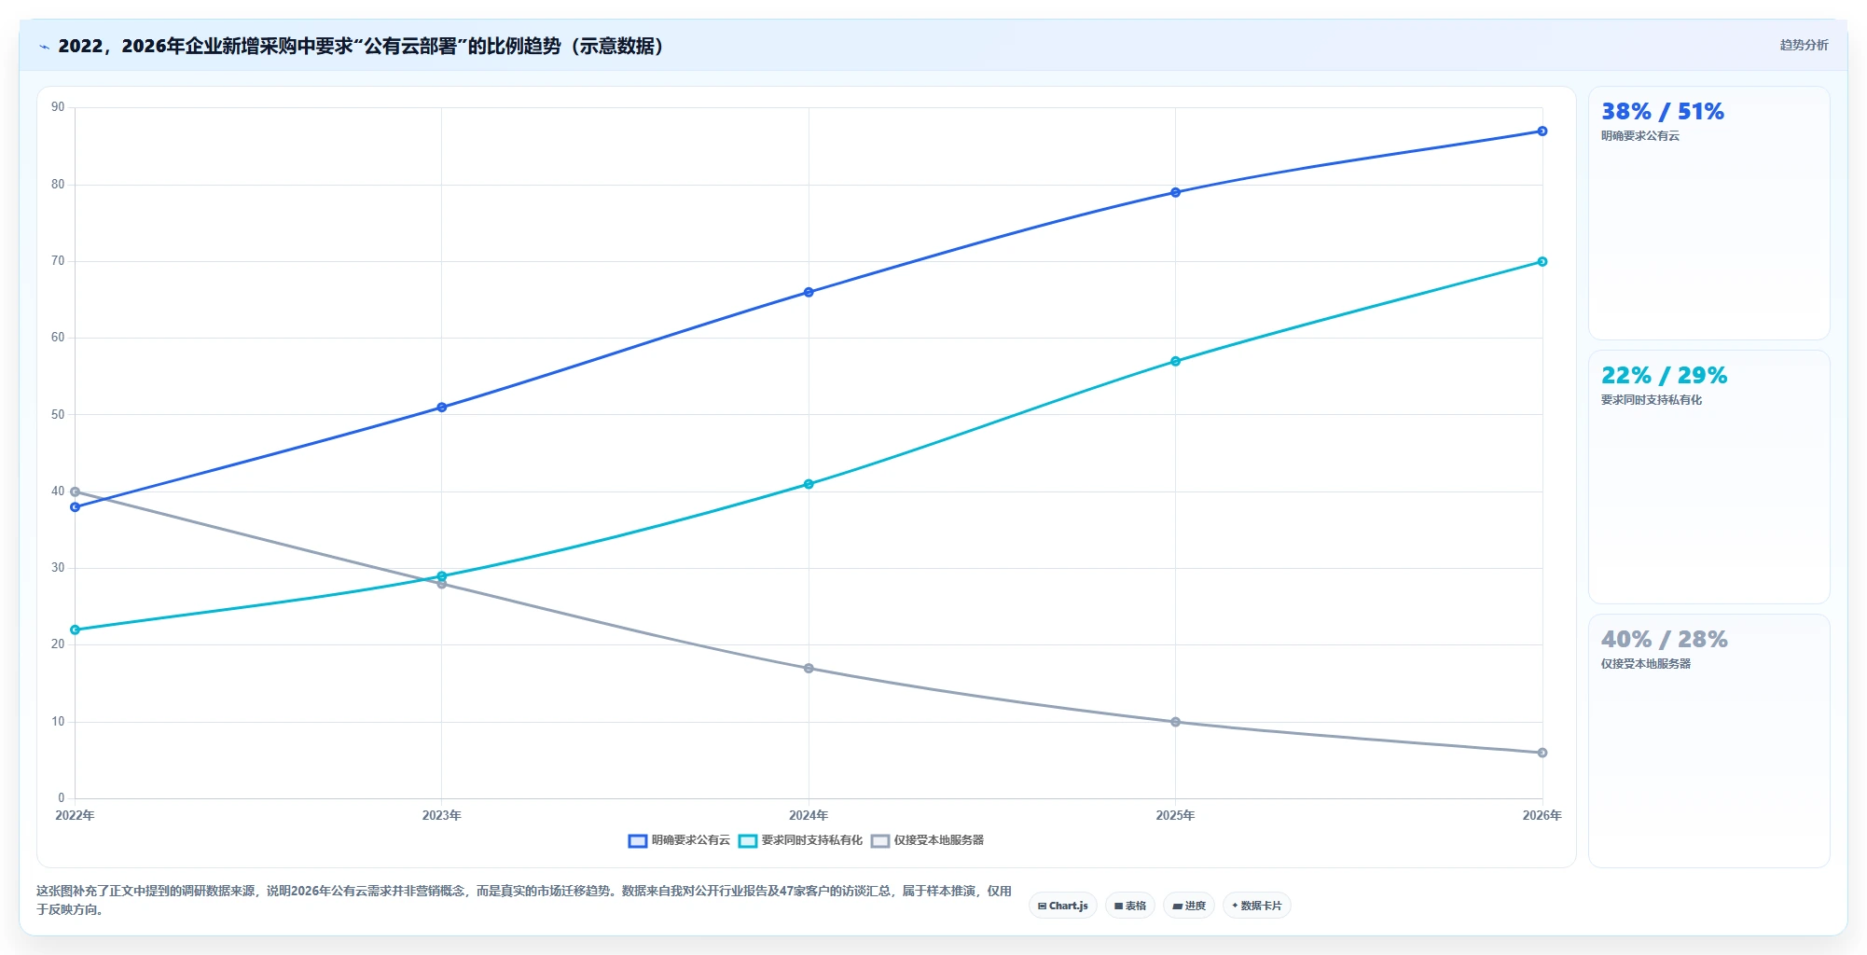Click the 80 y-axis tick label
The height and width of the screenshot is (955, 1867).
point(58,185)
